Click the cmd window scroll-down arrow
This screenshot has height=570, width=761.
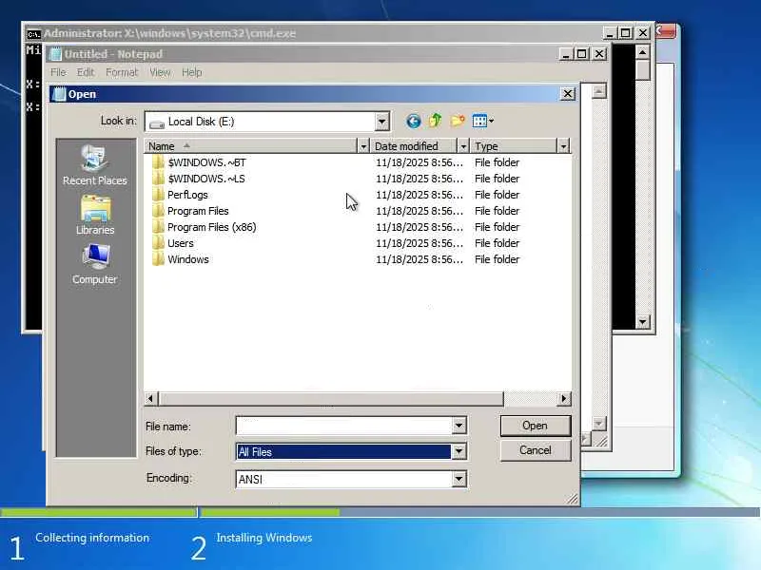click(x=643, y=322)
